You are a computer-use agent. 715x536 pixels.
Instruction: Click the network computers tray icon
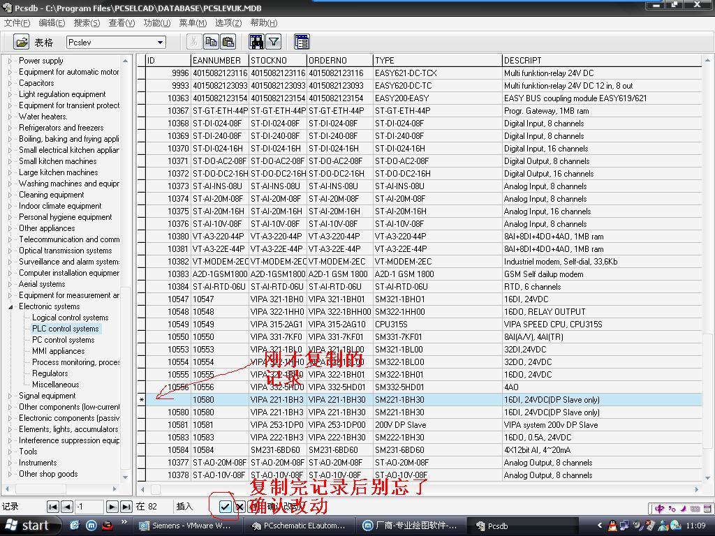point(624,526)
